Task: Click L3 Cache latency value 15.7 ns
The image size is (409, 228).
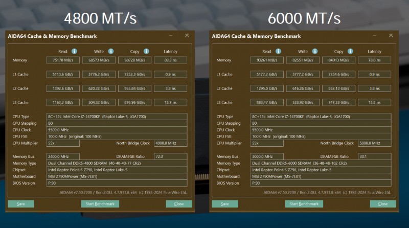Action: [x=170, y=102]
